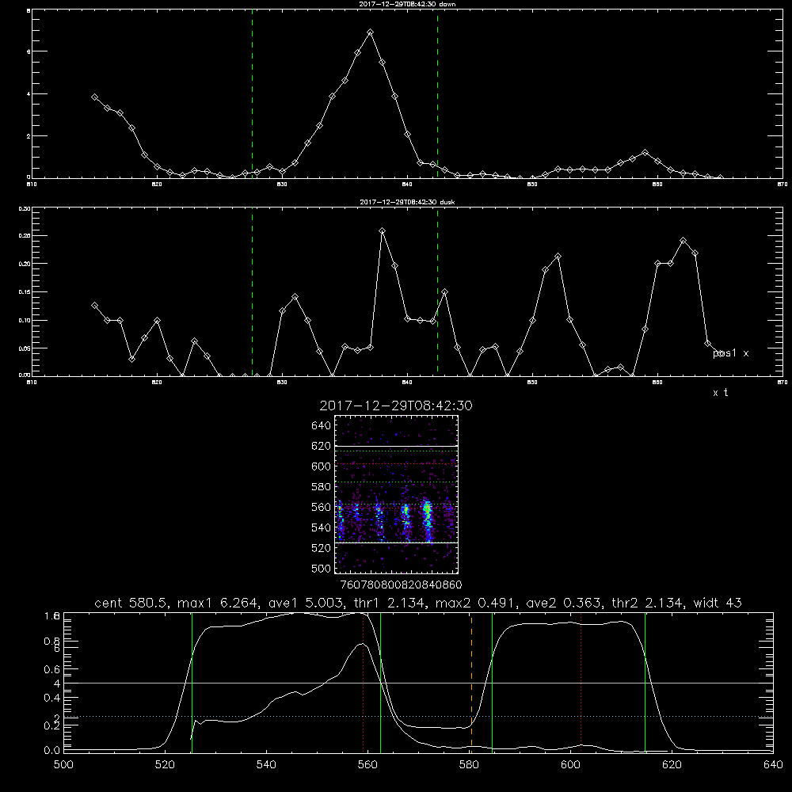The height and width of the screenshot is (792, 792).
Task: Click the "500" label on spectrogram y-axis
Action: (322, 568)
